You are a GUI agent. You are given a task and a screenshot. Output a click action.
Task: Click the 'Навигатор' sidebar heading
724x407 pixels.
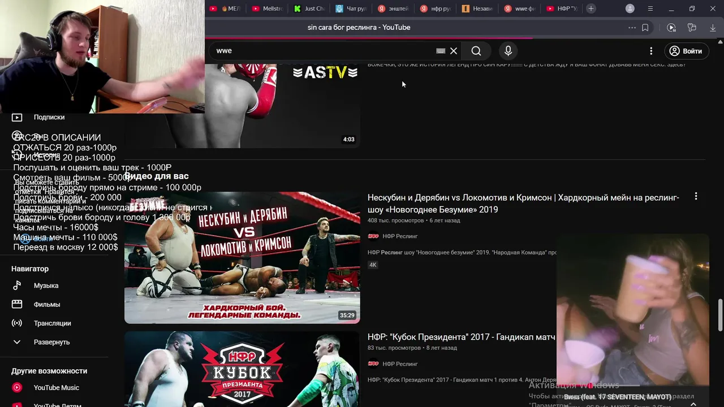coord(30,269)
